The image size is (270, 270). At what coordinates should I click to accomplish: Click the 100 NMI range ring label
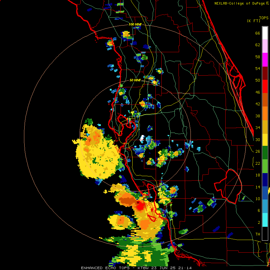pos(135,24)
